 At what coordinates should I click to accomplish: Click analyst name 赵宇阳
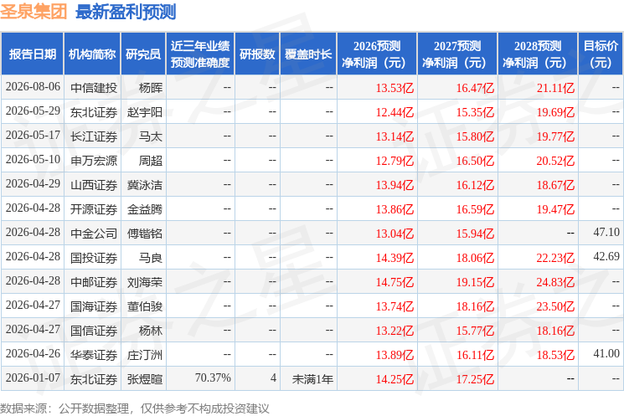click(145, 112)
